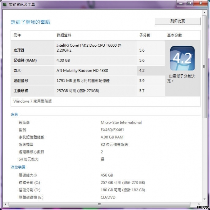Viewport: 210px width, 210px height.
Task: Click 180 GB 可用 (總計 182 GB) value
Action: click(x=123, y=190)
